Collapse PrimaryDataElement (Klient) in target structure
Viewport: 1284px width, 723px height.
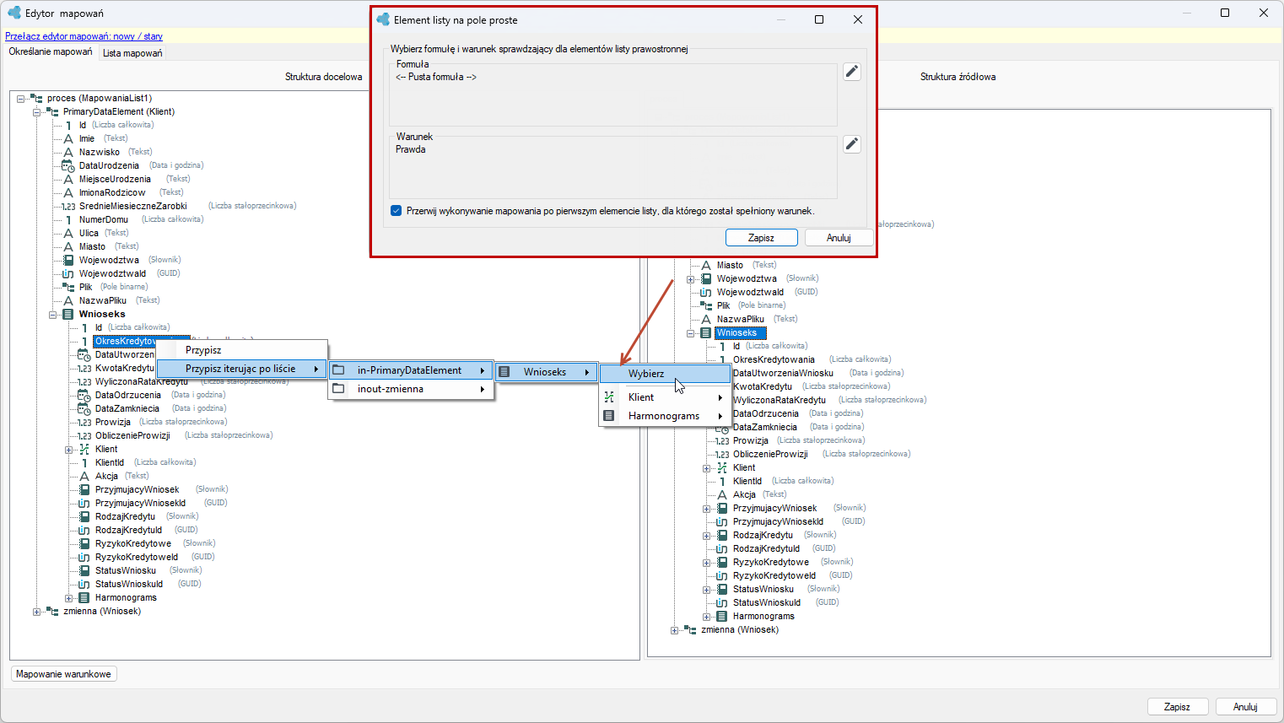point(36,112)
